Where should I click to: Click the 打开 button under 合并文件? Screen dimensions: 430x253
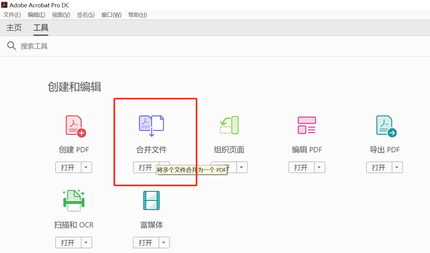(x=145, y=167)
